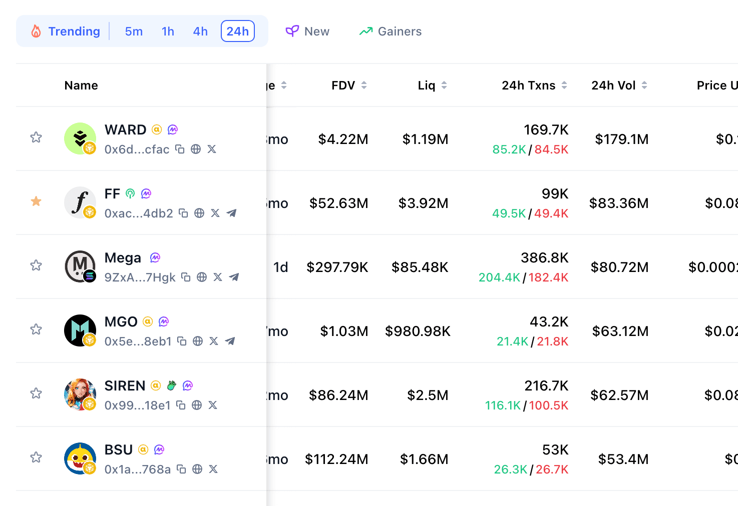This screenshot has width=738, height=506.
Task: Add WARD to favorites with star
Action: (x=36, y=137)
